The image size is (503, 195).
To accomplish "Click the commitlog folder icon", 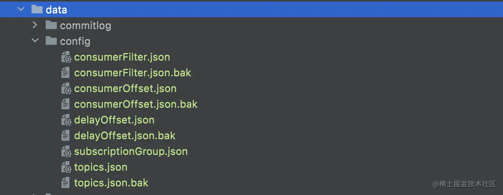I will click(51, 26).
